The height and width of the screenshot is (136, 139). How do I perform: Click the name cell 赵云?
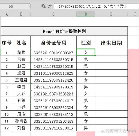coord(21,66)
